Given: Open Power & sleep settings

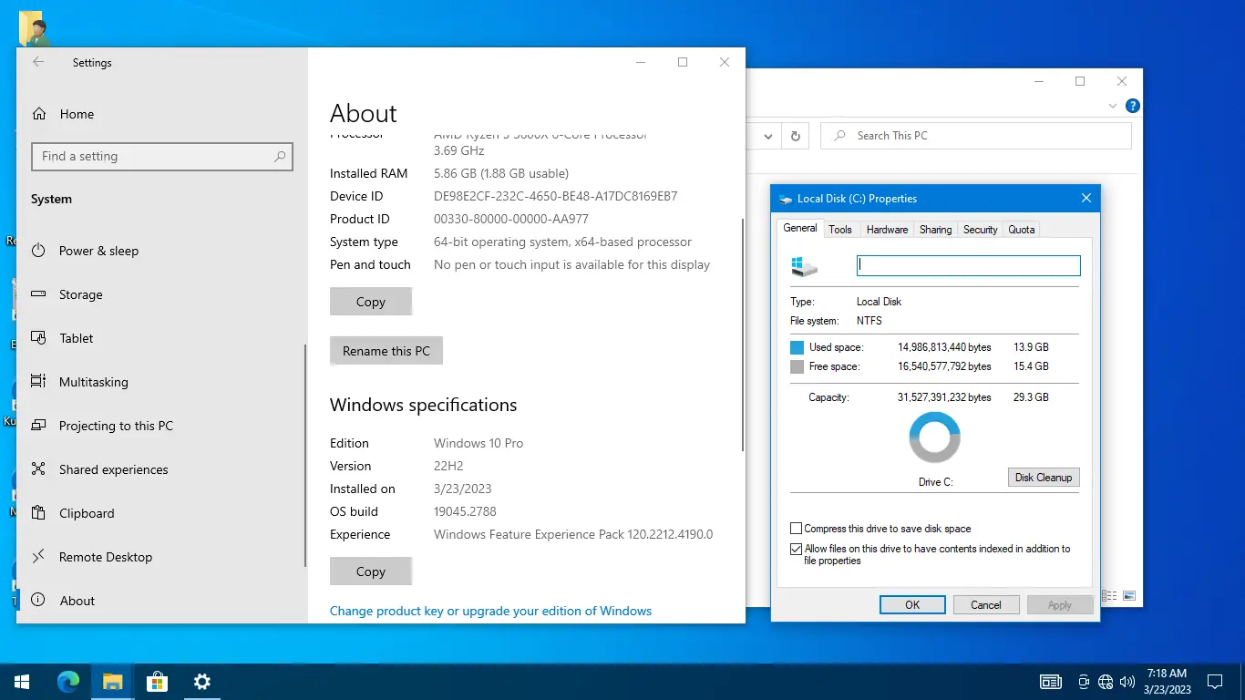Looking at the screenshot, I should 98,251.
